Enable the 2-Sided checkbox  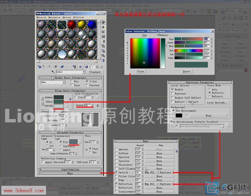click(x=87, y=81)
